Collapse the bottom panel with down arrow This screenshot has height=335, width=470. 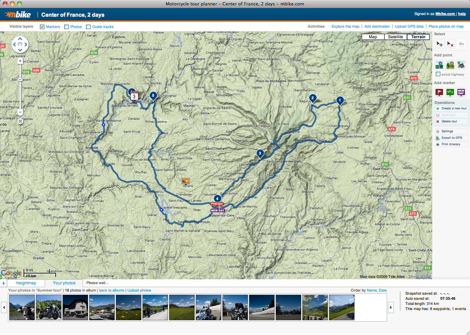click(3, 283)
